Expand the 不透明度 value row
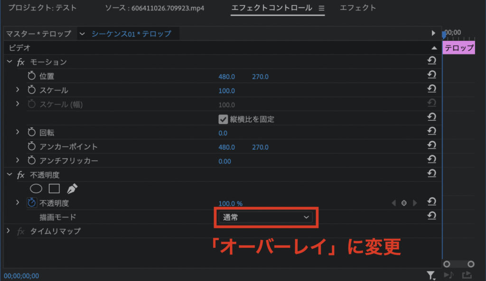The image size is (486, 281). tap(18, 202)
